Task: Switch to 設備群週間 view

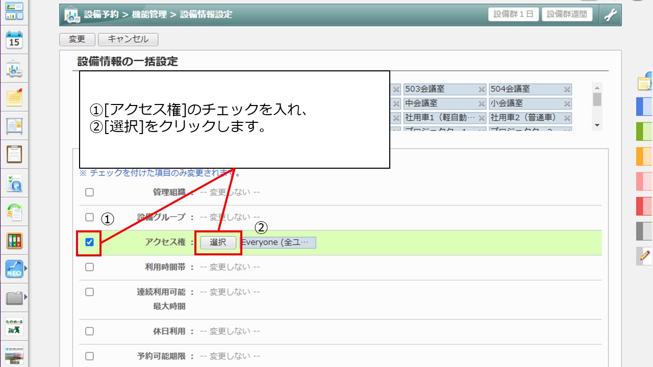Action: [567, 14]
